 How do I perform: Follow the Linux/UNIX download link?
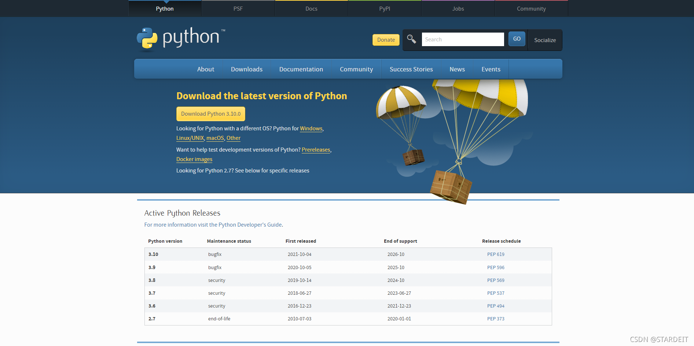pyautogui.click(x=190, y=138)
